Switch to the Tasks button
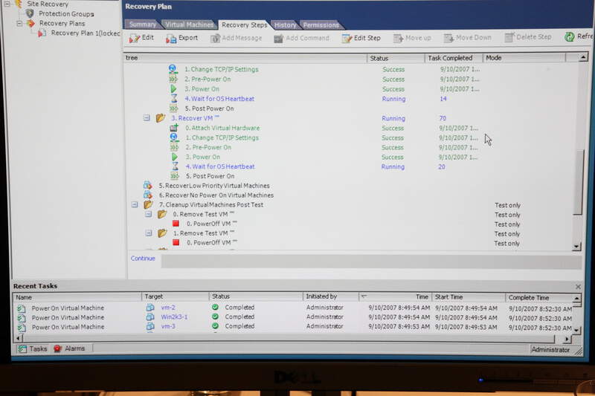 pyautogui.click(x=33, y=348)
